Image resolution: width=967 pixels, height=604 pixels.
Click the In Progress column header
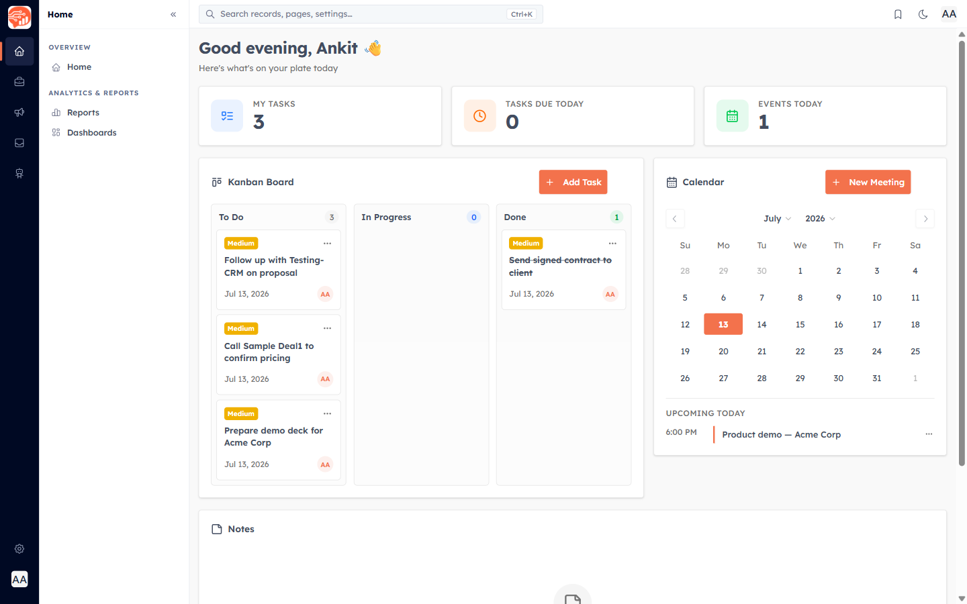click(386, 217)
